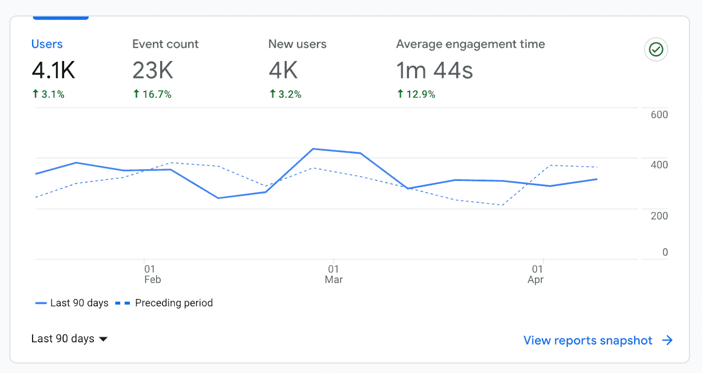Image resolution: width=702 pixels, height=373 pixels.
Task: Click the green up arrow beside 12.9%
Action: coord(400,94)
